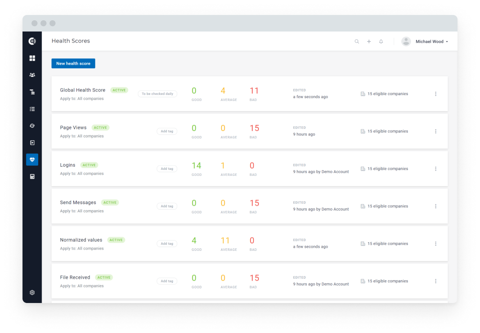
Task: Open the search magnifier in the top bar
Action: pyautogui.click(x=357, y=41)
